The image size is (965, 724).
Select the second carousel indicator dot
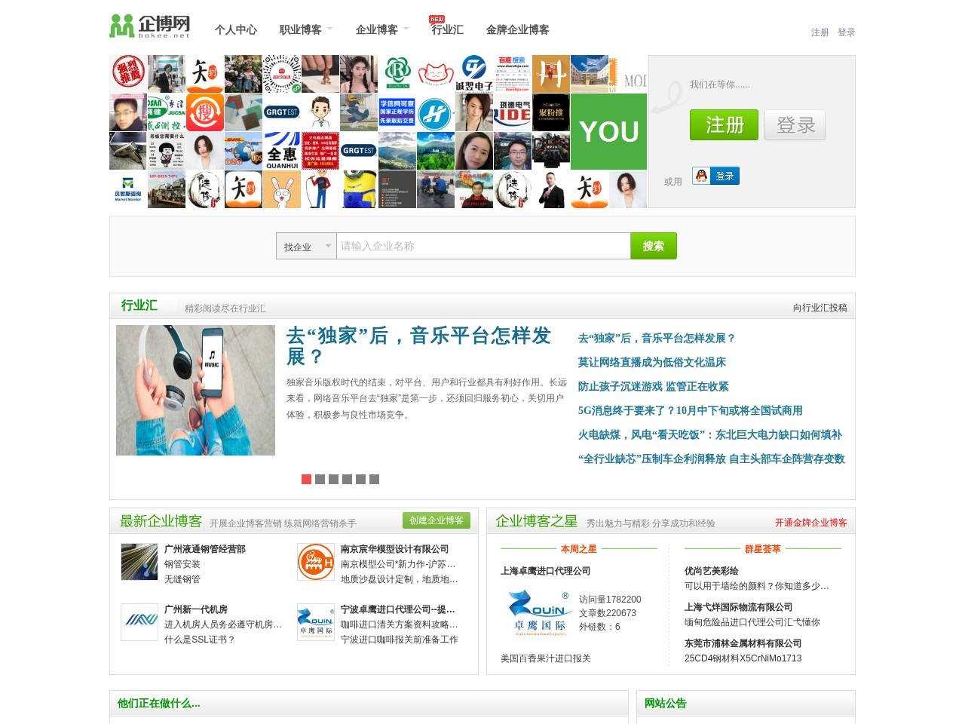[x=320, y=479]
